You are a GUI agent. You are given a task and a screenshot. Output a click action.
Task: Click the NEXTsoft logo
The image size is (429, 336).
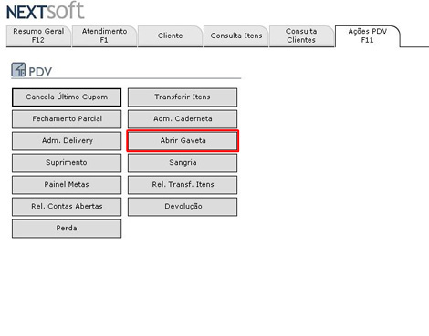[x=45, y=11]
